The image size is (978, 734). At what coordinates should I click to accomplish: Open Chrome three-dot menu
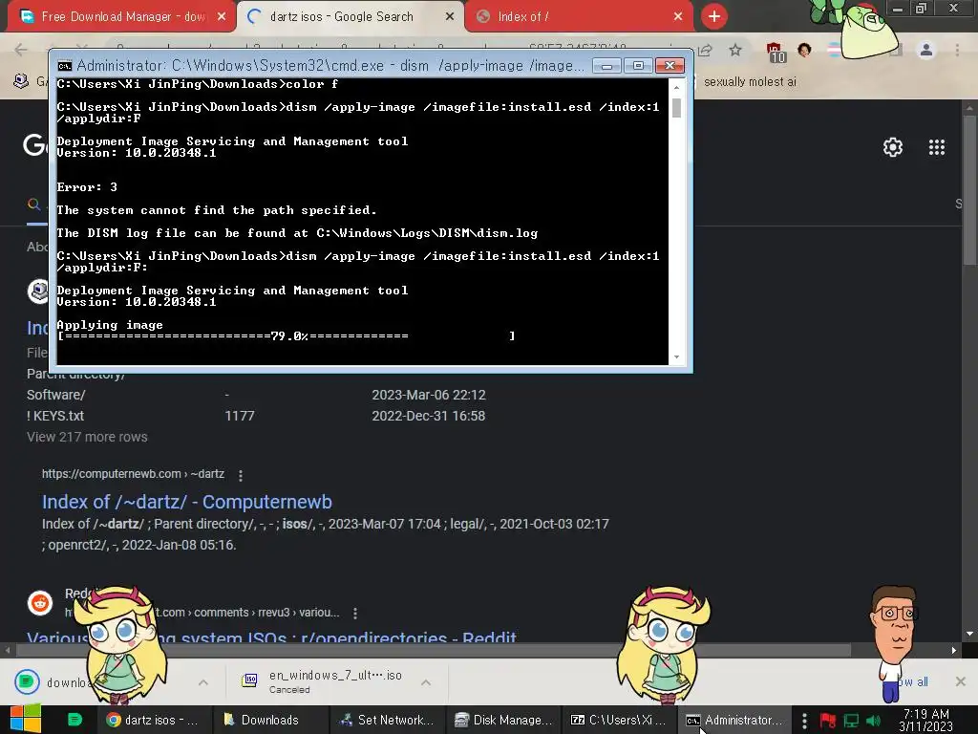pyautogui.click(x=957, y=50)
